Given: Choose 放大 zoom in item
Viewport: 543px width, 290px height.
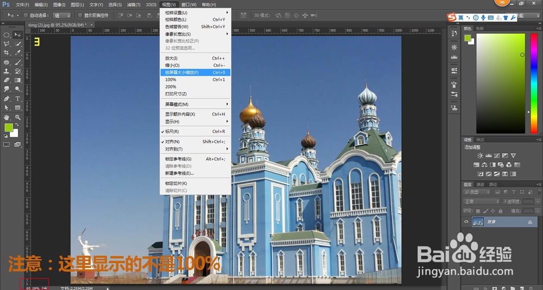Looking at the screenshot, I should [x=195, y=58].
